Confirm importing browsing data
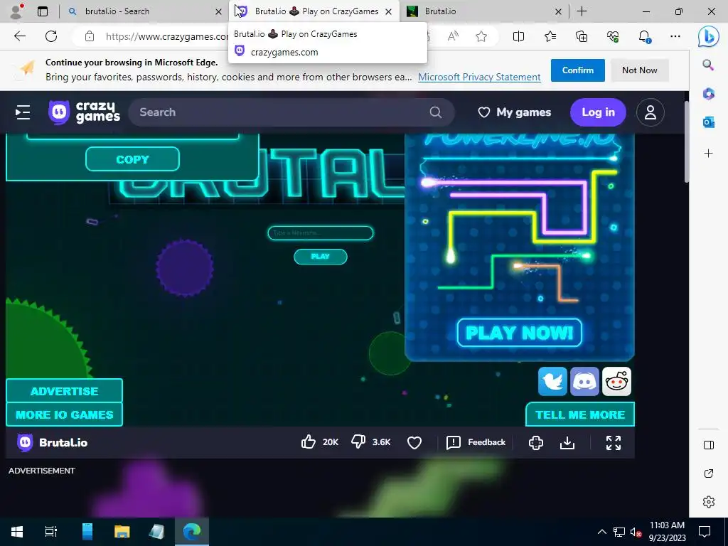The image size is (728, 546). pos(577,70)
